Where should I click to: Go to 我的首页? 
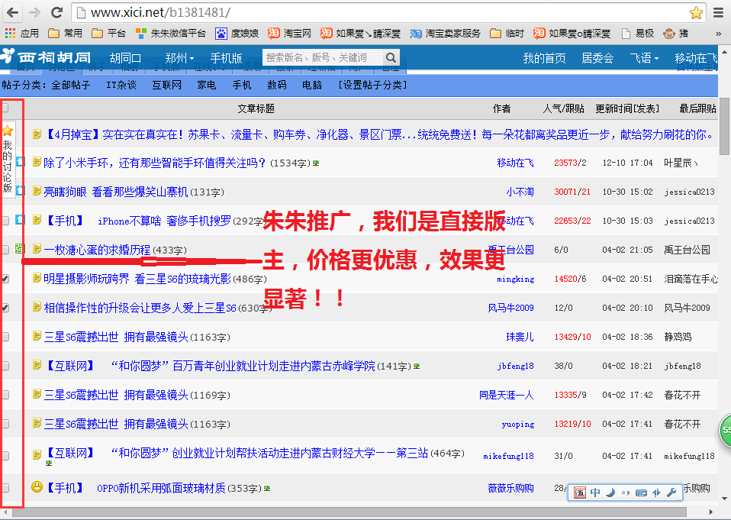(x=544, y=58)
